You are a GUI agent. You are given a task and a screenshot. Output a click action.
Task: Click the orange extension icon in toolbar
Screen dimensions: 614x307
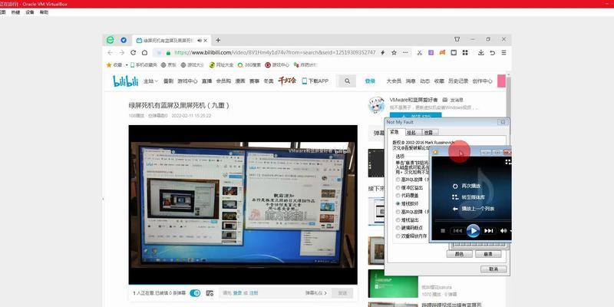(442, 52)
